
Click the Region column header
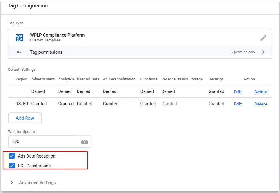pyautogui.click(x=21, y=79)
